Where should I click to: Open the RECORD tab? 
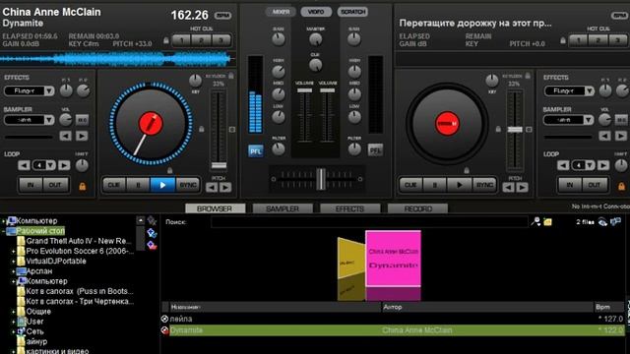pos(417,208)
